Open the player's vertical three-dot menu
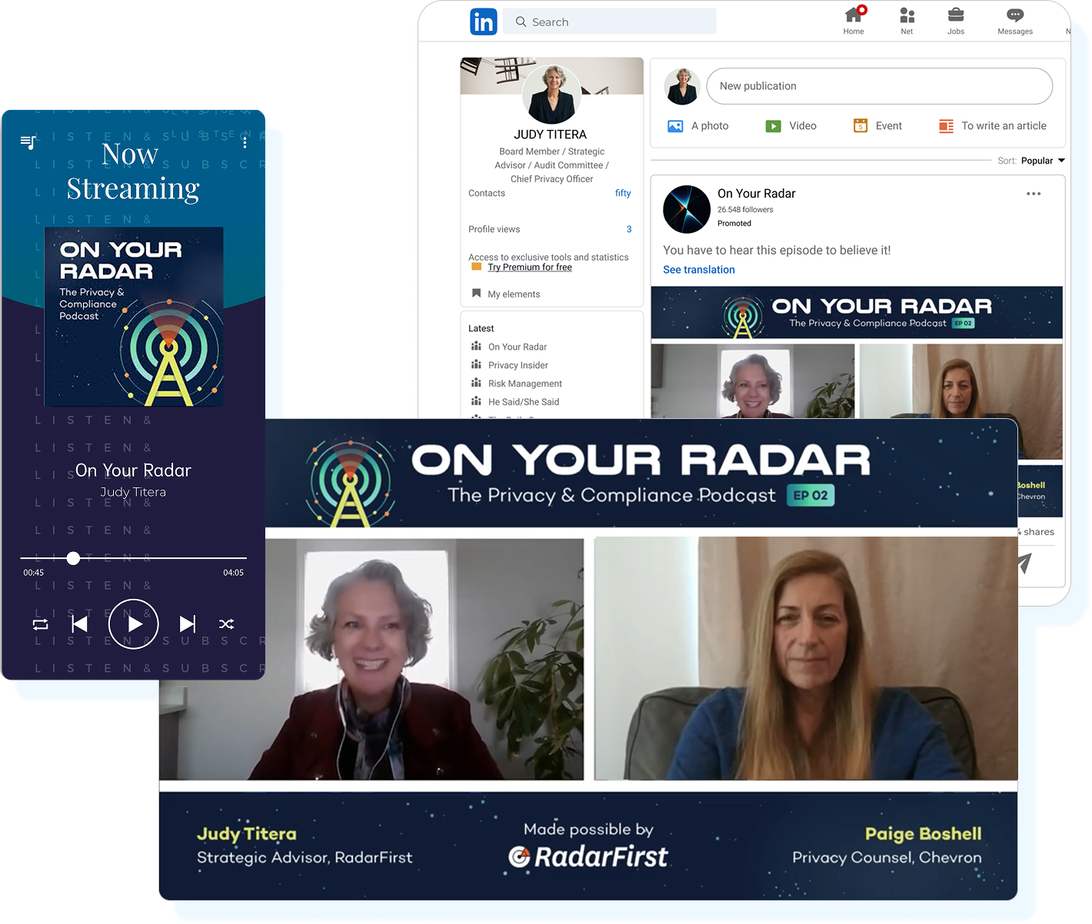Viewport: 1092px width, 924px height. point(245,142)
